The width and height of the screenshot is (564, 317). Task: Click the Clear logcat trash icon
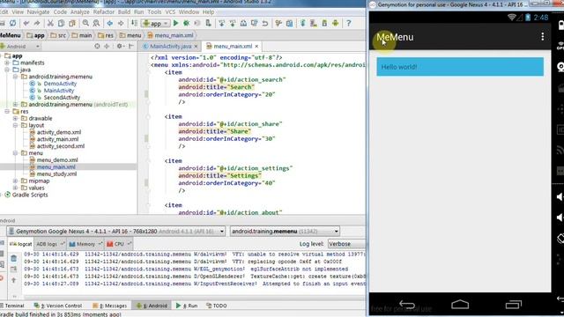14,258
